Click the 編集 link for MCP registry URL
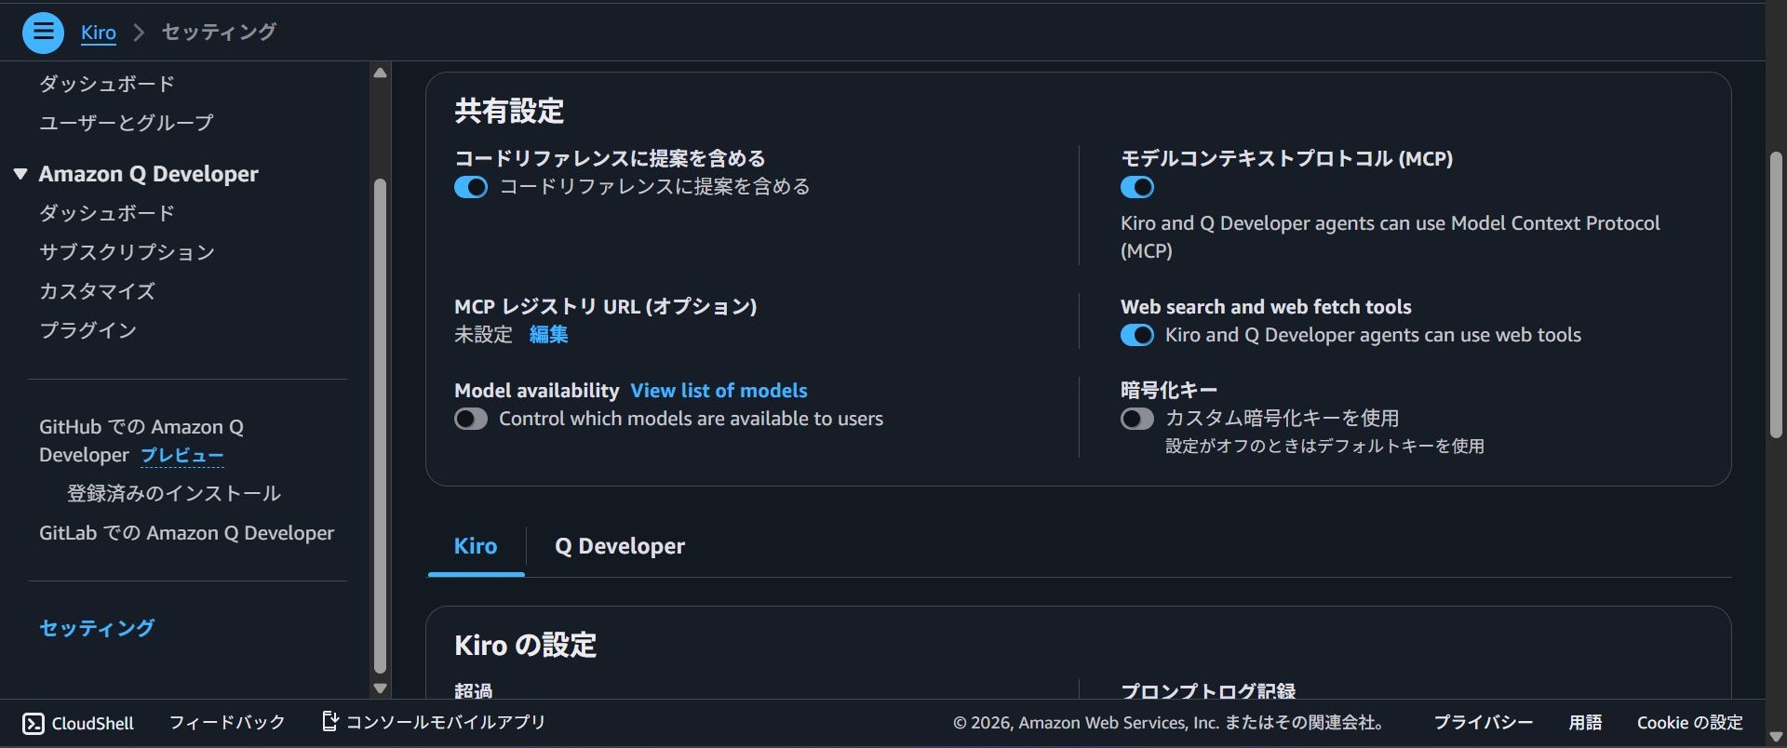 (549, 335)
